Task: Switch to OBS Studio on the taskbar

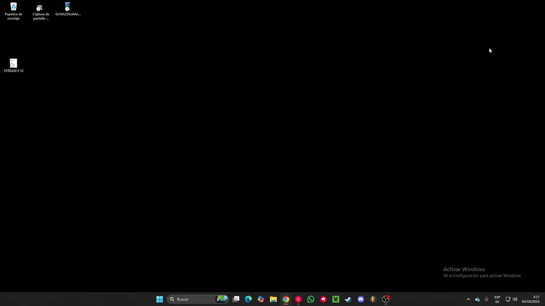Action: point(386,299)
